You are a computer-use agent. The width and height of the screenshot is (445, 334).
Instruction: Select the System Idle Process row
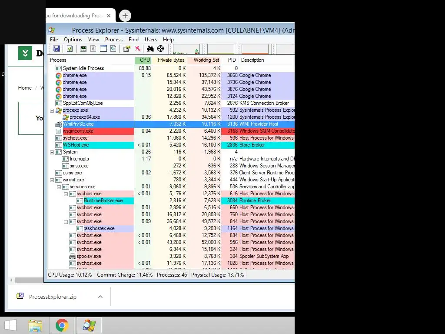pyautogui.click(x=171, y=68)
